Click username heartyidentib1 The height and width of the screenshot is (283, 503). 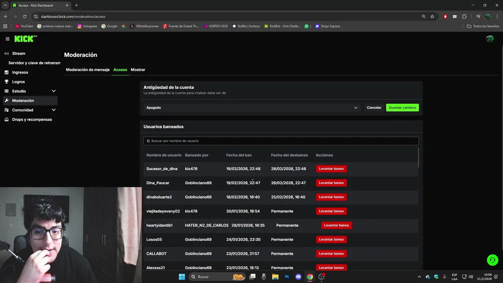tap(160, 225)
